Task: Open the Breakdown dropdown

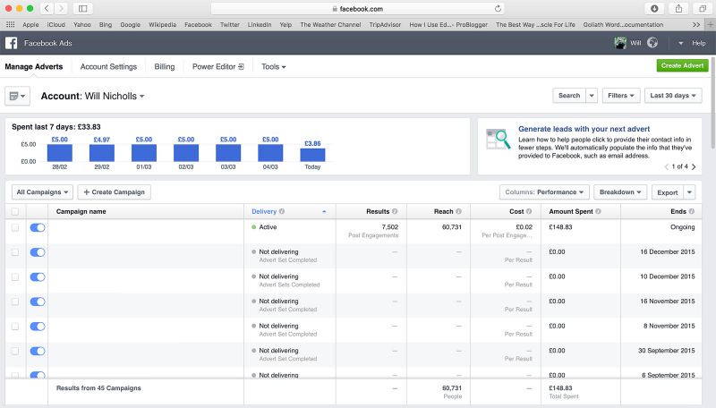Action: point(620,192)
